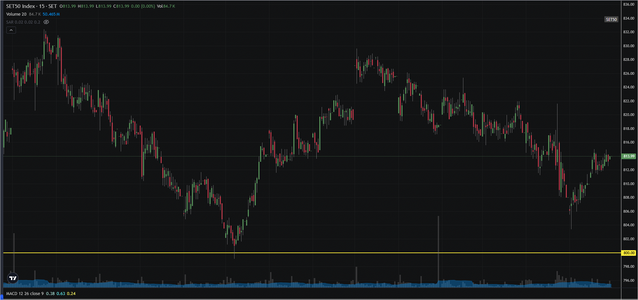Select the SET50 Index symbol title
Image resolution: width=638 pixels, height=300 pixels.
pos(31,6)
